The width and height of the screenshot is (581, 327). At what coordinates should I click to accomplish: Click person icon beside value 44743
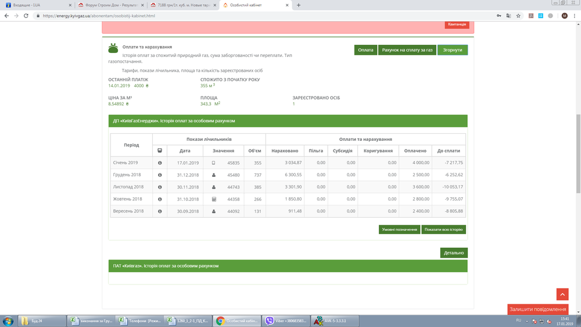213,187
